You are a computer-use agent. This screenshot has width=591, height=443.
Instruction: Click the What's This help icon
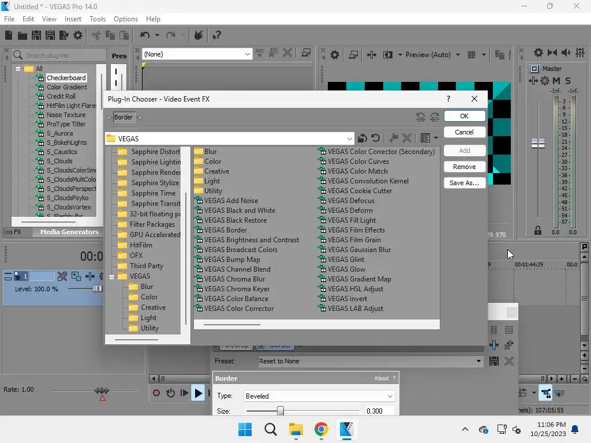pos(216,35)
